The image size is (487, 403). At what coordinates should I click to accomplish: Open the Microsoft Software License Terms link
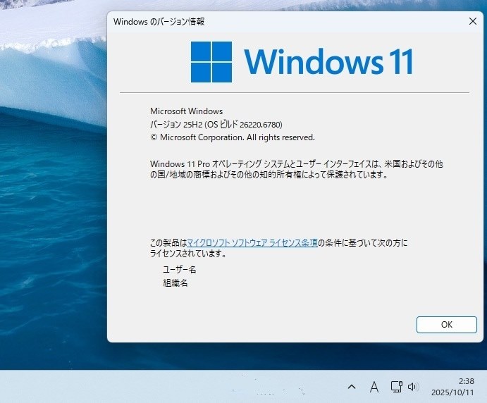pos(252,242)
